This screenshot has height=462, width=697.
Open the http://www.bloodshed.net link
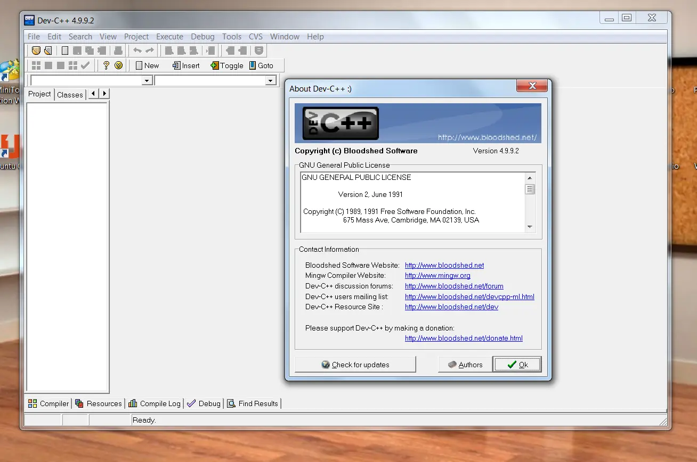coord(444,265)
